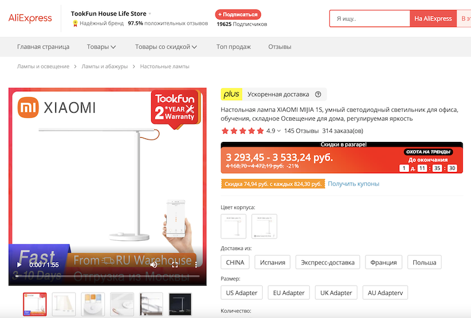
Task: Select the UK Adapter size
Action: [x=336, y=293]
